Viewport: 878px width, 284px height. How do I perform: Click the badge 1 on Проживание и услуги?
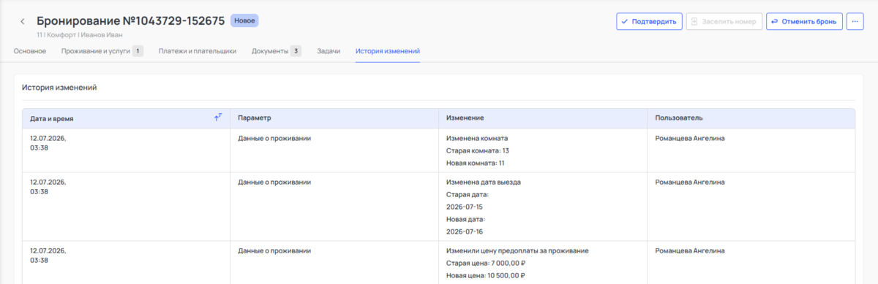(x=138, y=51)
